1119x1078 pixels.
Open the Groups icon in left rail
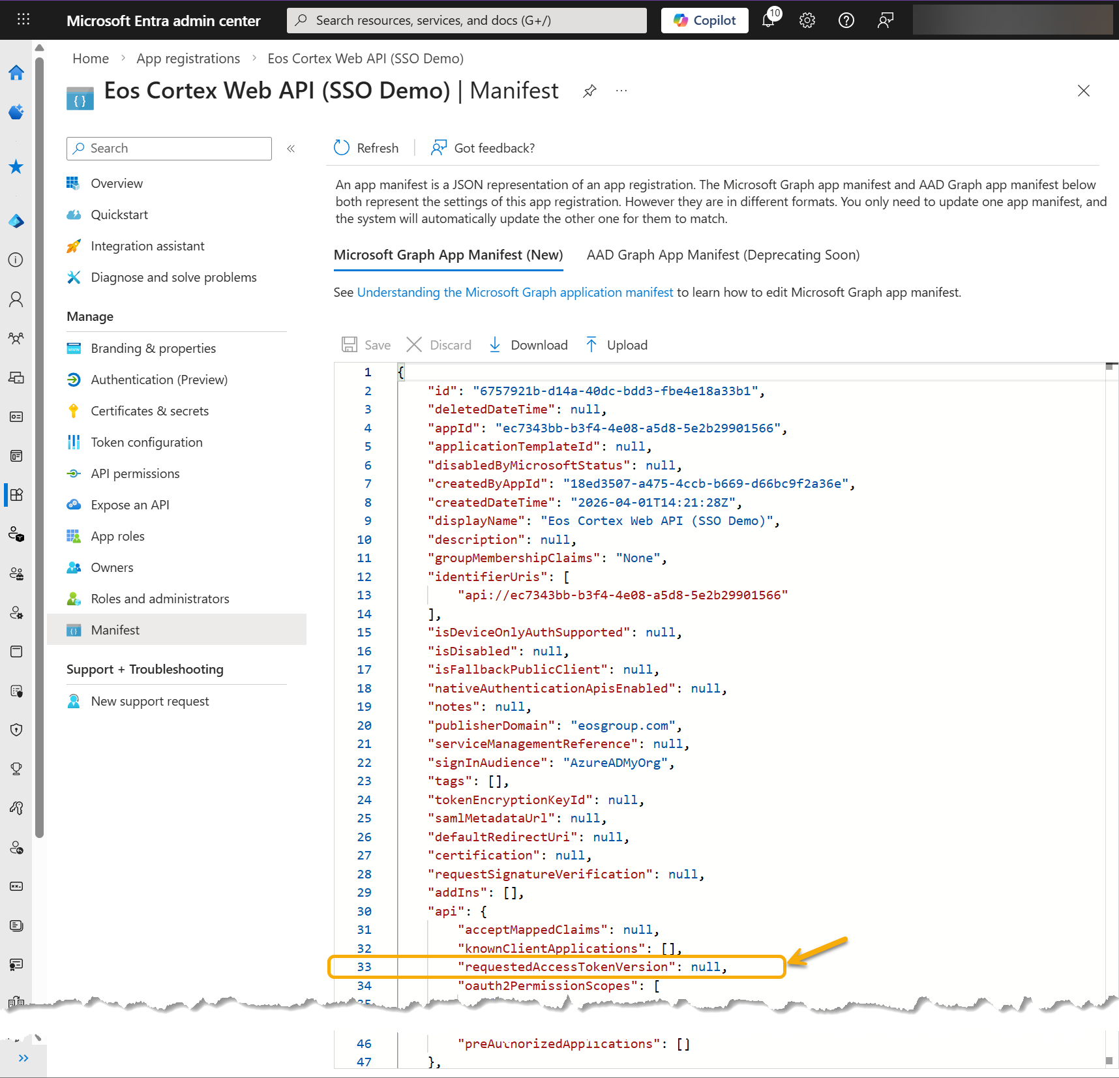16,338
